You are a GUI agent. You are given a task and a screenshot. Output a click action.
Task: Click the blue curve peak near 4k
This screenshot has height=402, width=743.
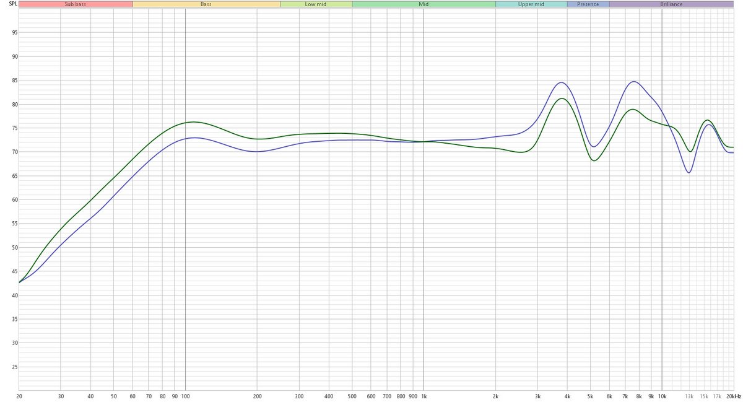pos(561,82)
